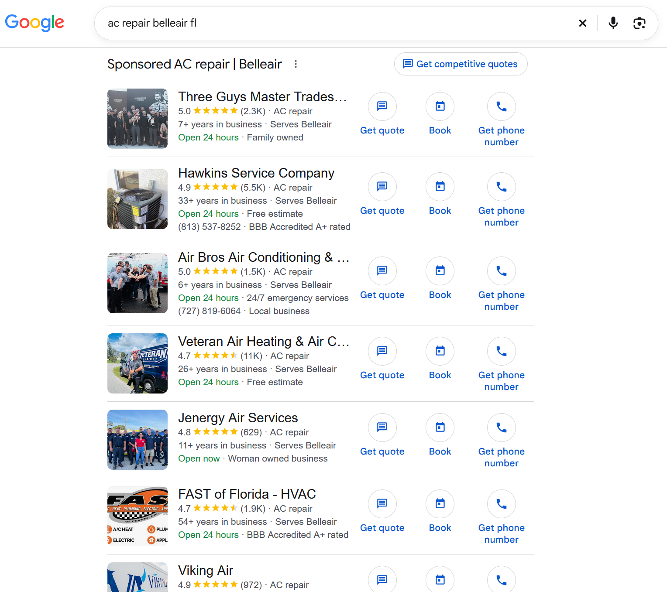Get quote icon for Jenergy Air Services
Viewport: 667px width, 592px height.
(x=382, y=427)
